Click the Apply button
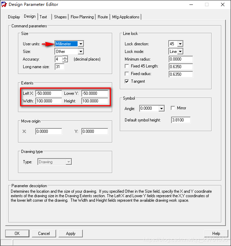This screenshot has width=231, height=246. click(x=71, y=234)
